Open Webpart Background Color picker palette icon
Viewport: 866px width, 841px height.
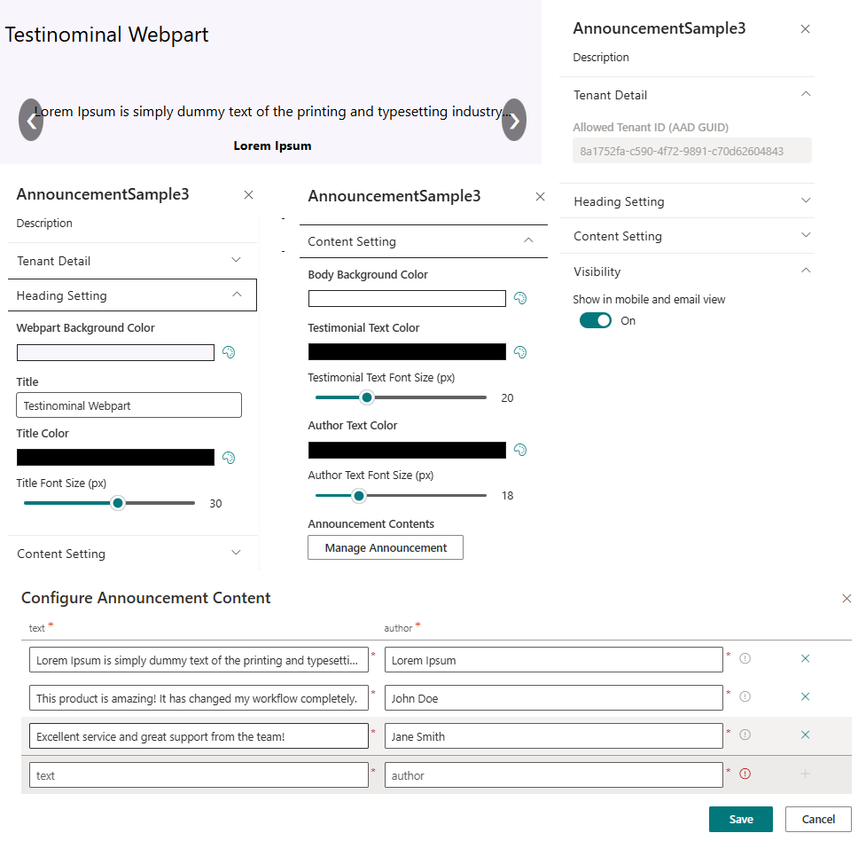click(x=229, y=352)
